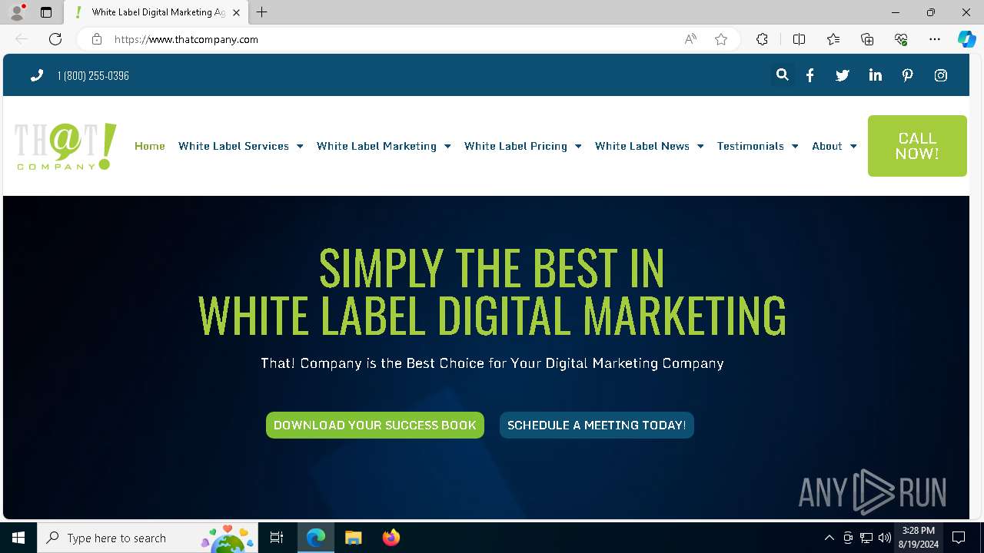The width and height of the screenshot is (984, 553).
Task: Open the Instagram icon link
Action: pyautogui.click(x=940, y=75)
